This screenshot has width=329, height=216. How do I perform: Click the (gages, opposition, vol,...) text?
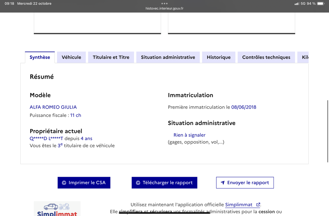196,142
